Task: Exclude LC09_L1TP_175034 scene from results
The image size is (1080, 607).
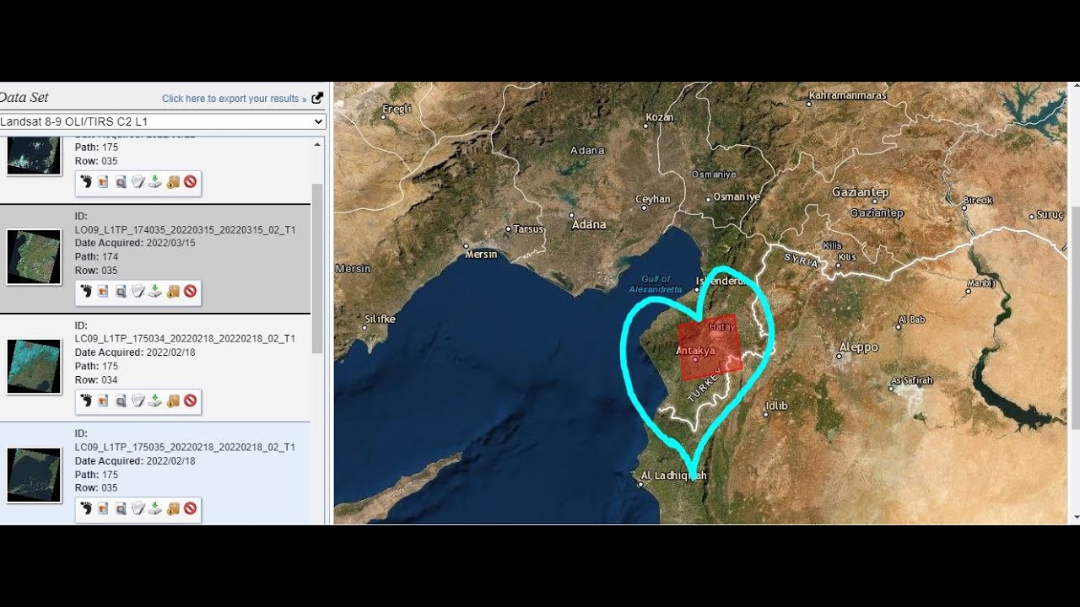Action: click(191, 401)
